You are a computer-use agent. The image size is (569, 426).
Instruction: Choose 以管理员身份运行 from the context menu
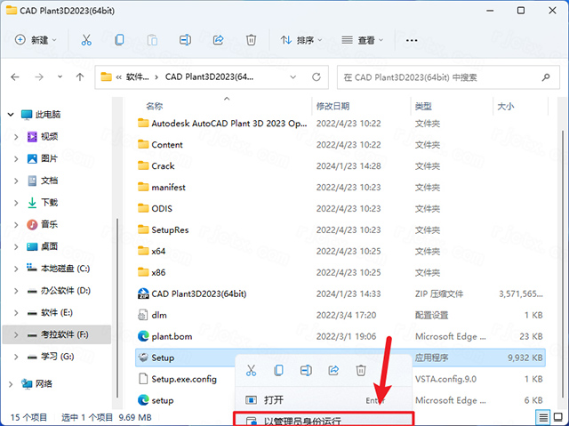pyautogui.click(x=324, y=420)
